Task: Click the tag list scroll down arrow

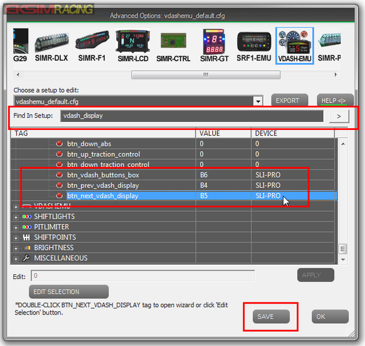Action: 343,259
